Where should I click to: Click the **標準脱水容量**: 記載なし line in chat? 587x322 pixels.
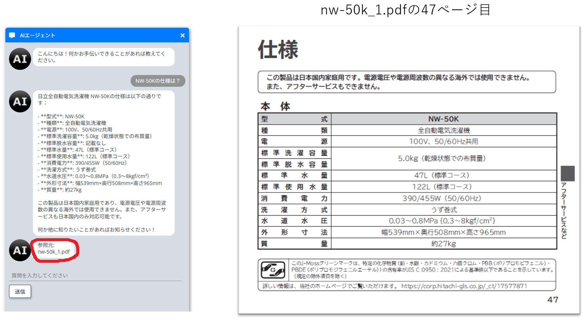click(x=72, y=143)
